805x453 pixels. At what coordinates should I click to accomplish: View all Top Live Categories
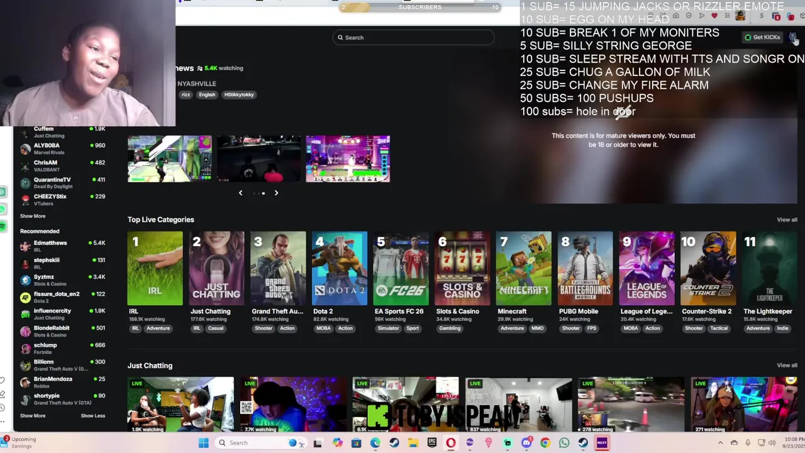787,220
